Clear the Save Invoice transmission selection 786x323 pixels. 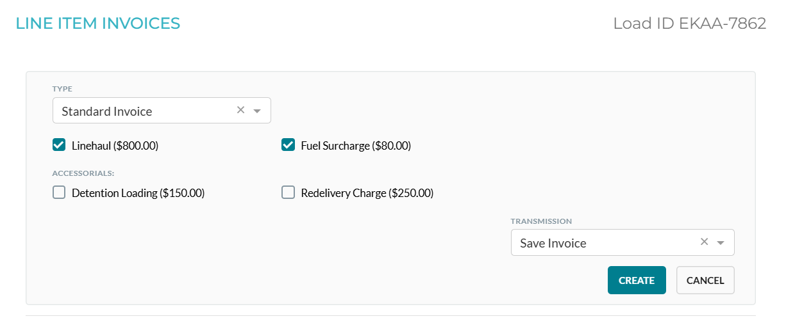[704, 242]
